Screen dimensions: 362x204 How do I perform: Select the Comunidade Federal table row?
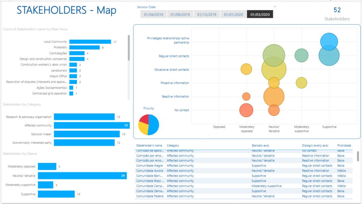[x=244, y=196]
